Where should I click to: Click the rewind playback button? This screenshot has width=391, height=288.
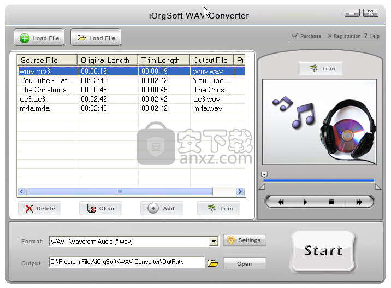pyautogui.click(x=281, y=202)
